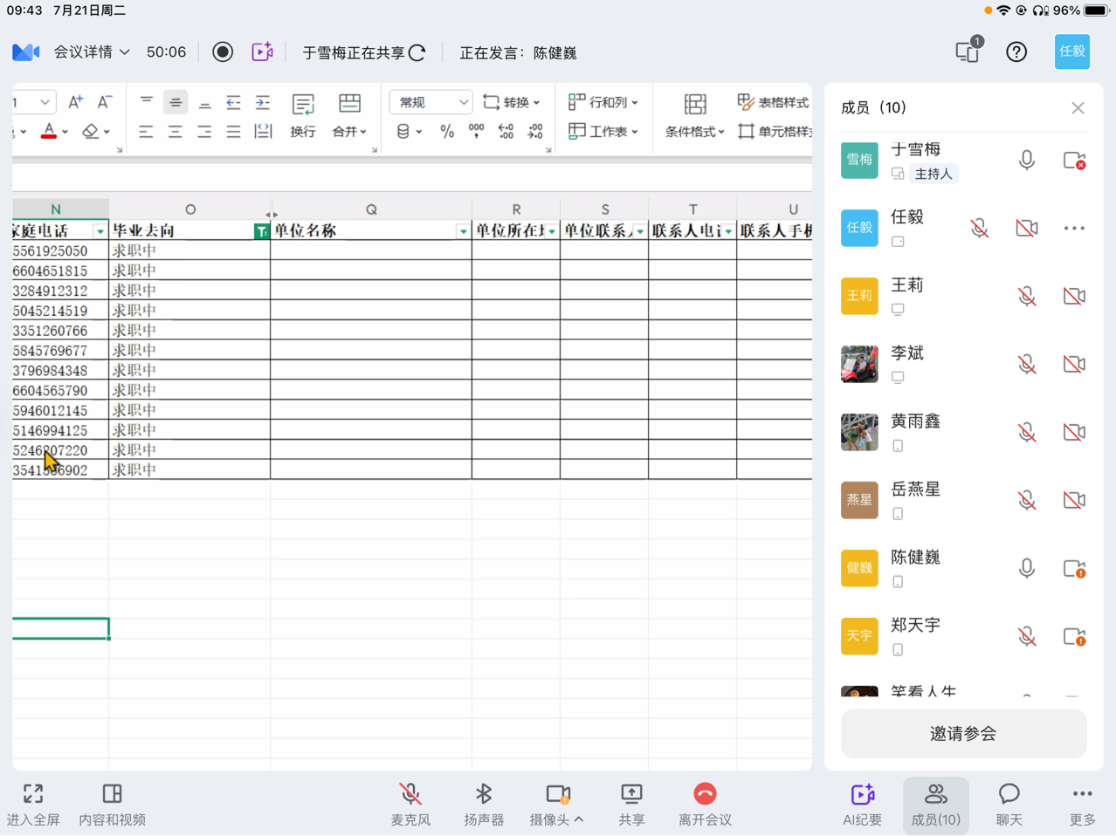Click the decrease indent icon

(233, 102)
